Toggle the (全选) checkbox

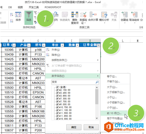pos(57,87)
